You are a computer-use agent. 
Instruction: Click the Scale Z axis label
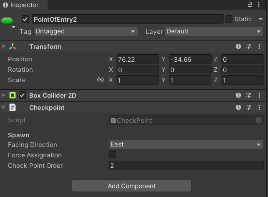[216, 80]
